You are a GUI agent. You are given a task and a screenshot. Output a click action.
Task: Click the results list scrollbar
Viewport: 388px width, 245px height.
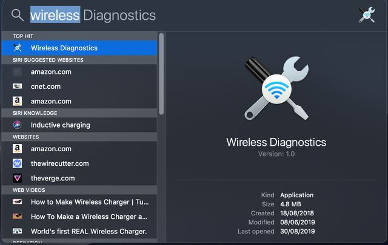tap(161, 74)
